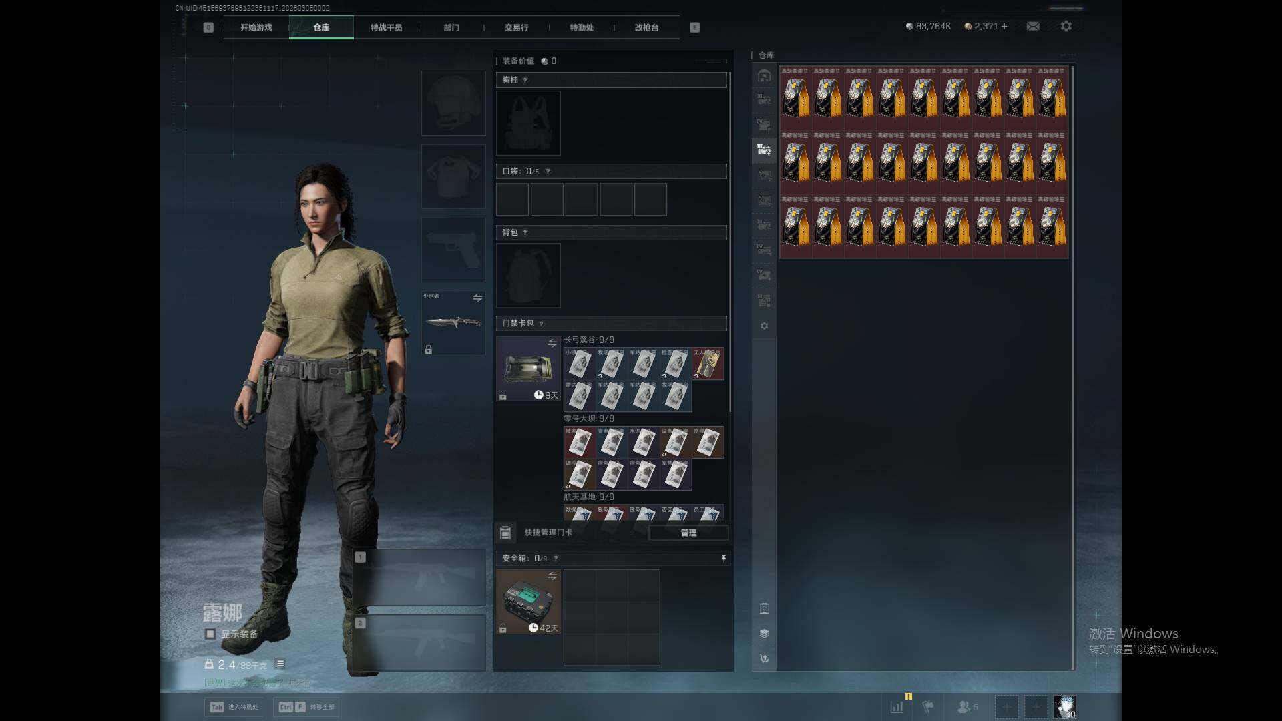Viewport: 1282px width, 721px height.
Task: Click the flags icon in bottom bar
Action: pyautogui.click(x=928, y=706)
